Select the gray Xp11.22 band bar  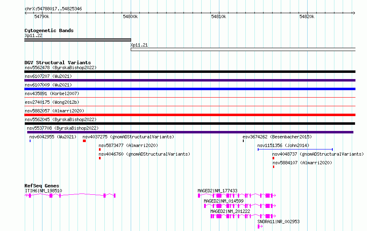pyautogui.click(x=78, y=40)
